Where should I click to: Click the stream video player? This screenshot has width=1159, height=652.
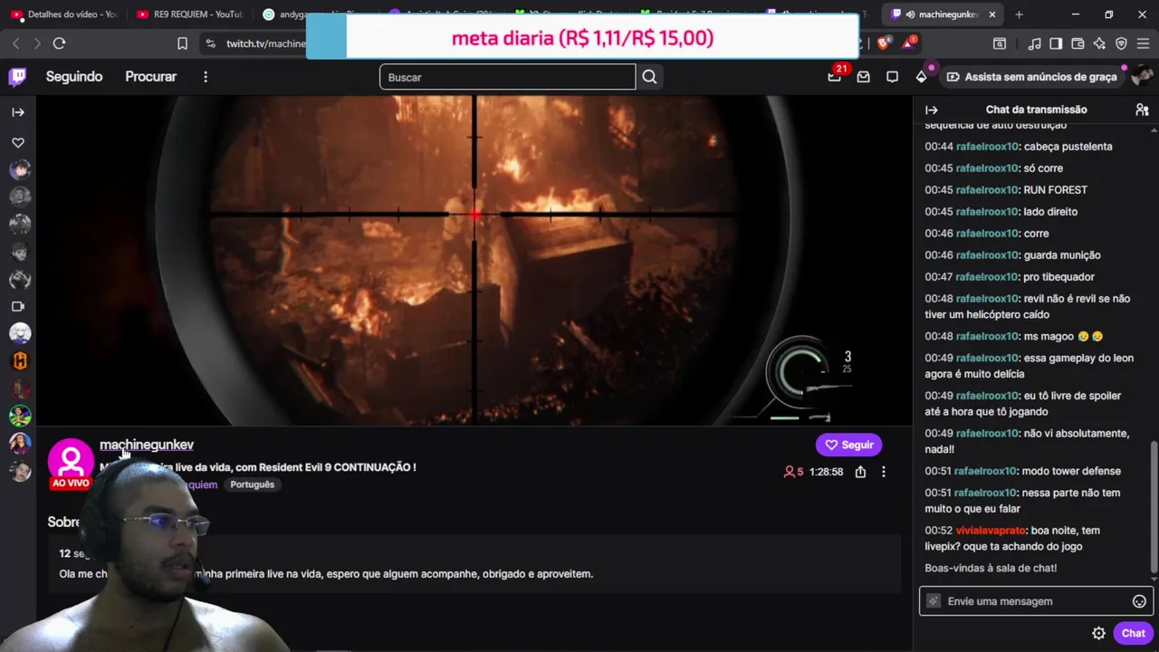pyautogui.click(x=474, y=260)
